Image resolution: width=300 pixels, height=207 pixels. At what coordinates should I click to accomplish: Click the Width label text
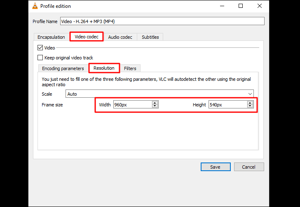[105, 105]
